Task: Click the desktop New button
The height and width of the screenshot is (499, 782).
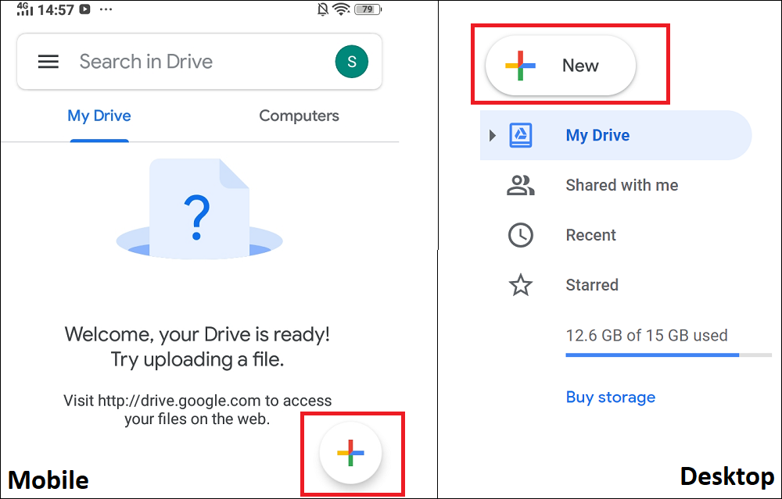Action: point(561,66)
